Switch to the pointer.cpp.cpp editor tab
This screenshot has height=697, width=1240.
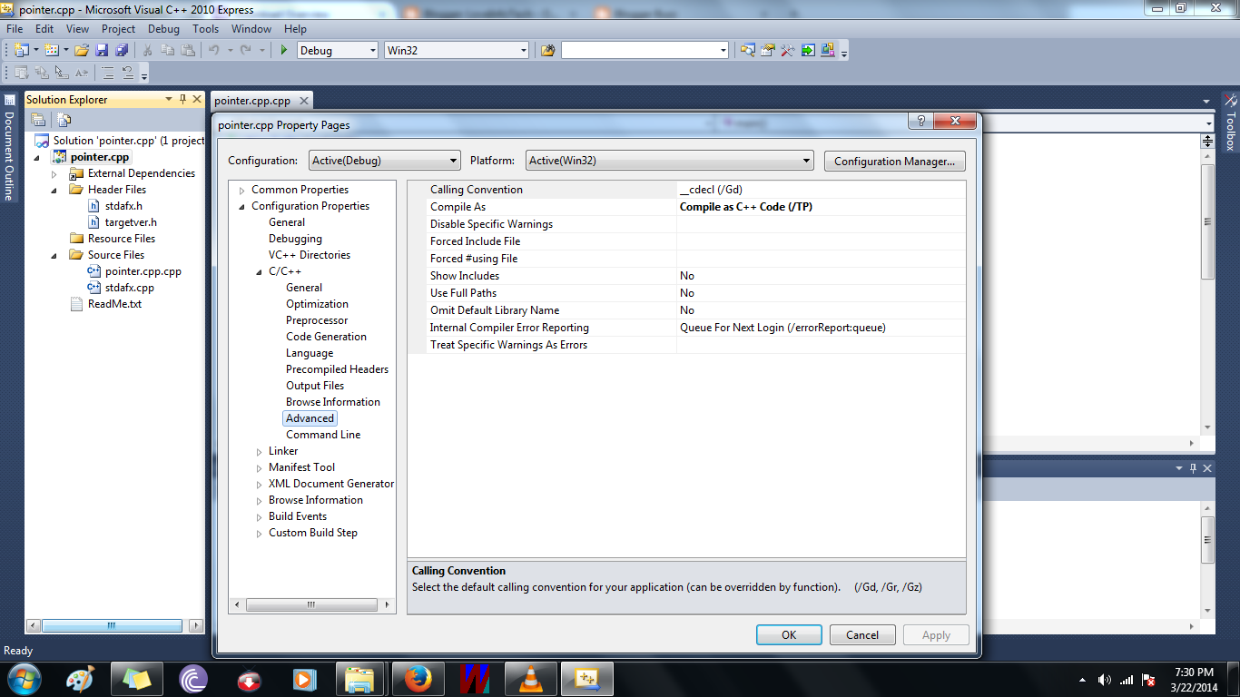click(x=253, y=101)
